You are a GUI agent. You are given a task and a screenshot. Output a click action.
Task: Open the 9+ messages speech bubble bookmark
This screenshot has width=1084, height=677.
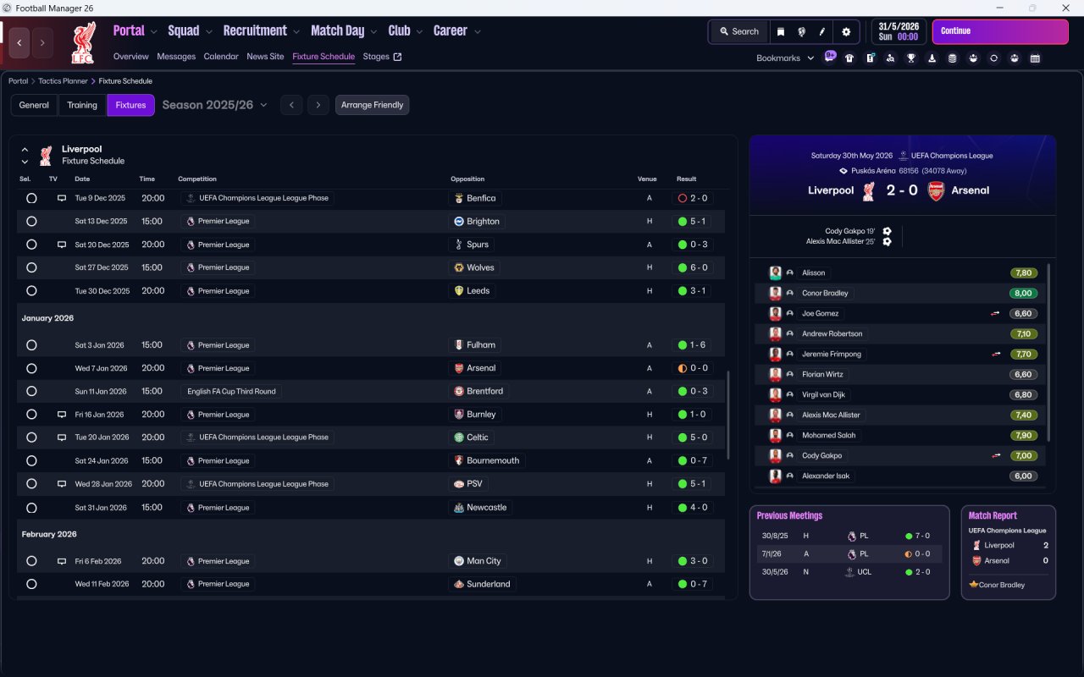pos(830,57)
